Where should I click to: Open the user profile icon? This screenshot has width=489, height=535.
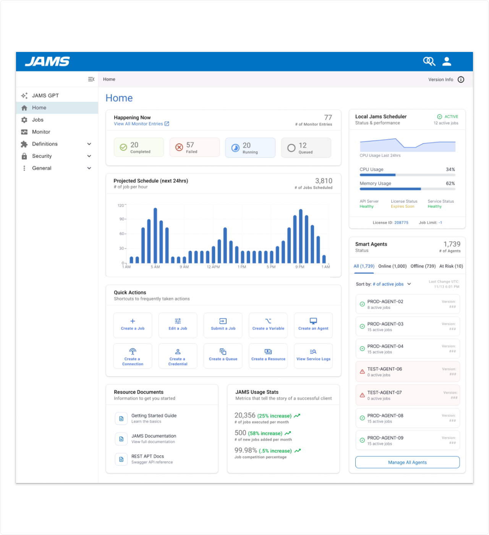[447, 61]
